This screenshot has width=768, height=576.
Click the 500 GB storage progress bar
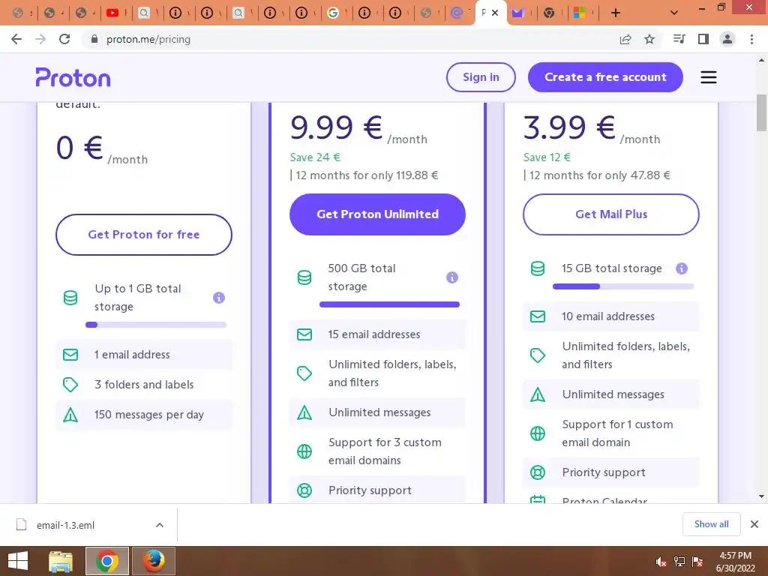pyautogui.click(x=389, y=304)
